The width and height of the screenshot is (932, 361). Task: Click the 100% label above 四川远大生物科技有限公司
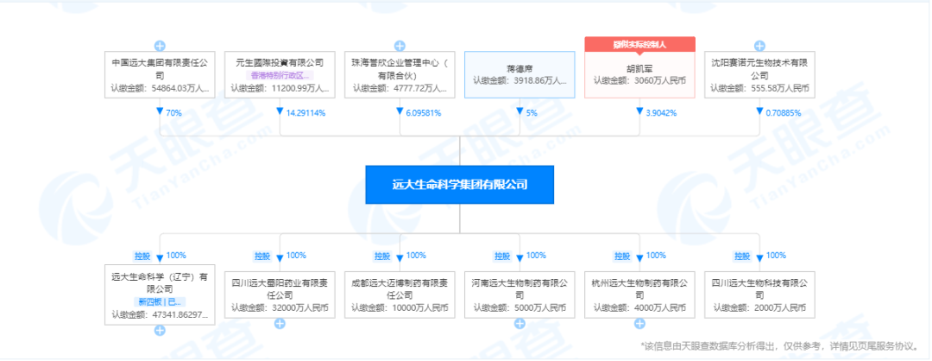click(x=776, y=256)
